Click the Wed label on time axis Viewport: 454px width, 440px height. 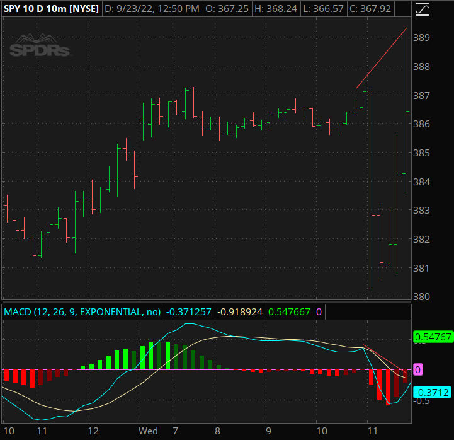148,431
